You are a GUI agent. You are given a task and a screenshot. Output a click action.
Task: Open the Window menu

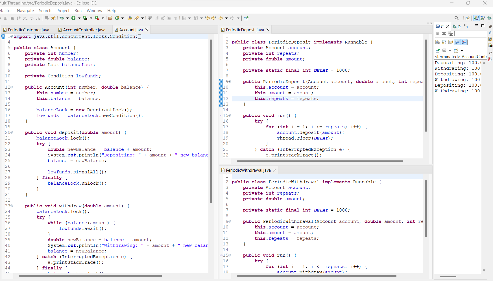click(94, 11)
